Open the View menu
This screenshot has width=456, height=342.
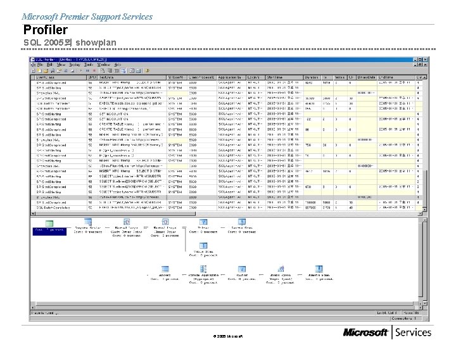(61, 65)
